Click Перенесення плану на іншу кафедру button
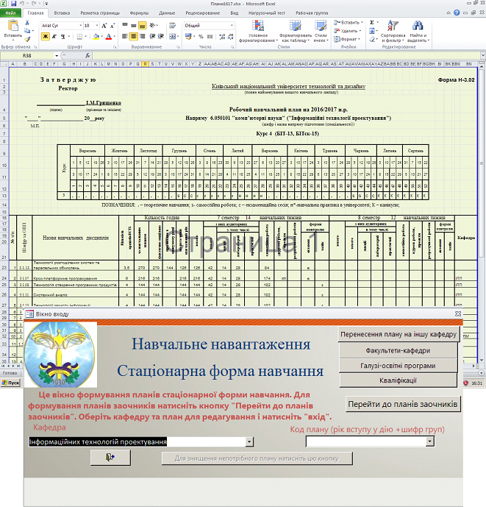Image resolution: width=486 pixels, height=507 pixels. coord(399,334)
